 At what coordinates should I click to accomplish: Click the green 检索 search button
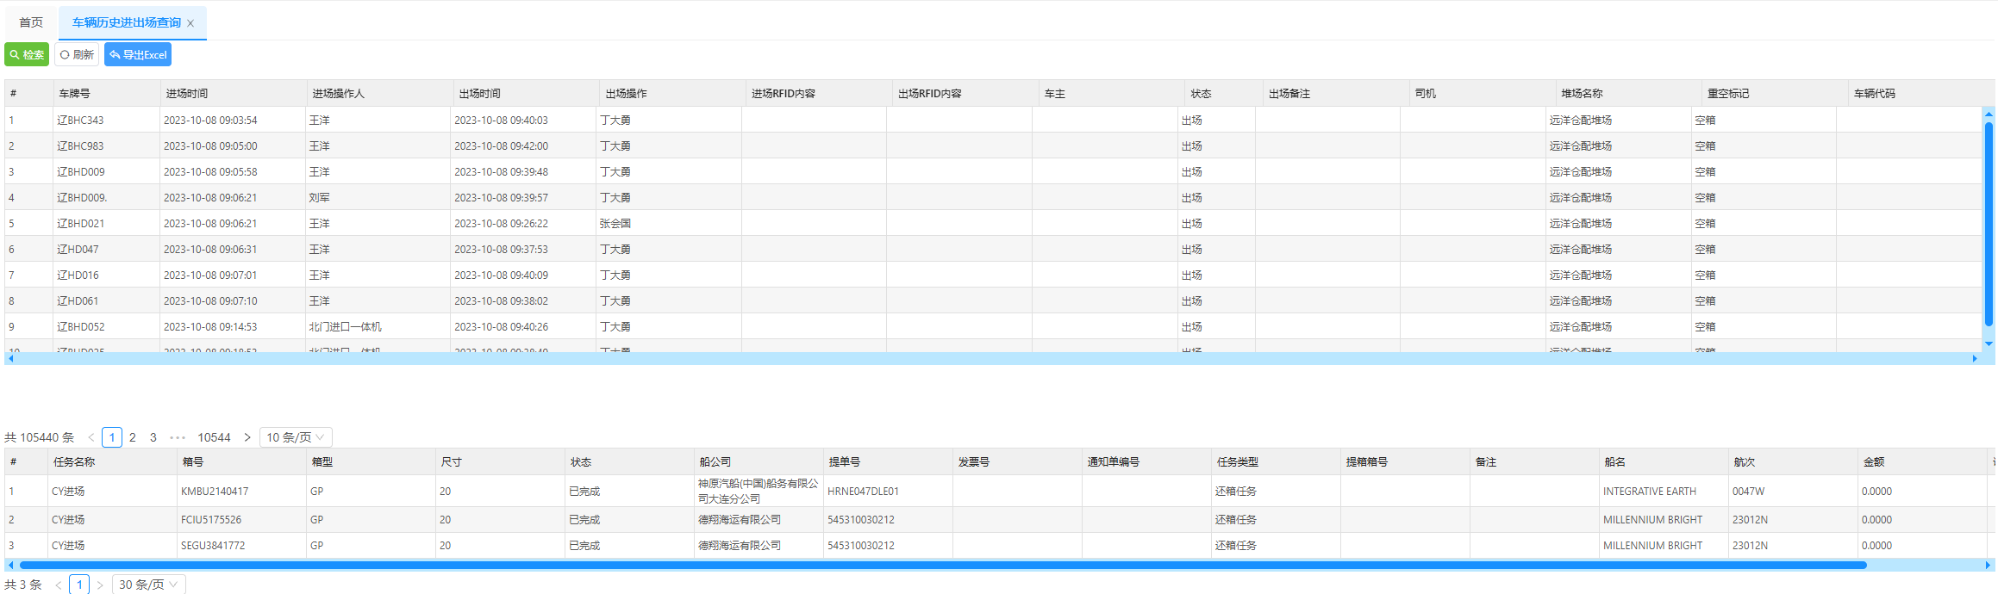(27, 55)
